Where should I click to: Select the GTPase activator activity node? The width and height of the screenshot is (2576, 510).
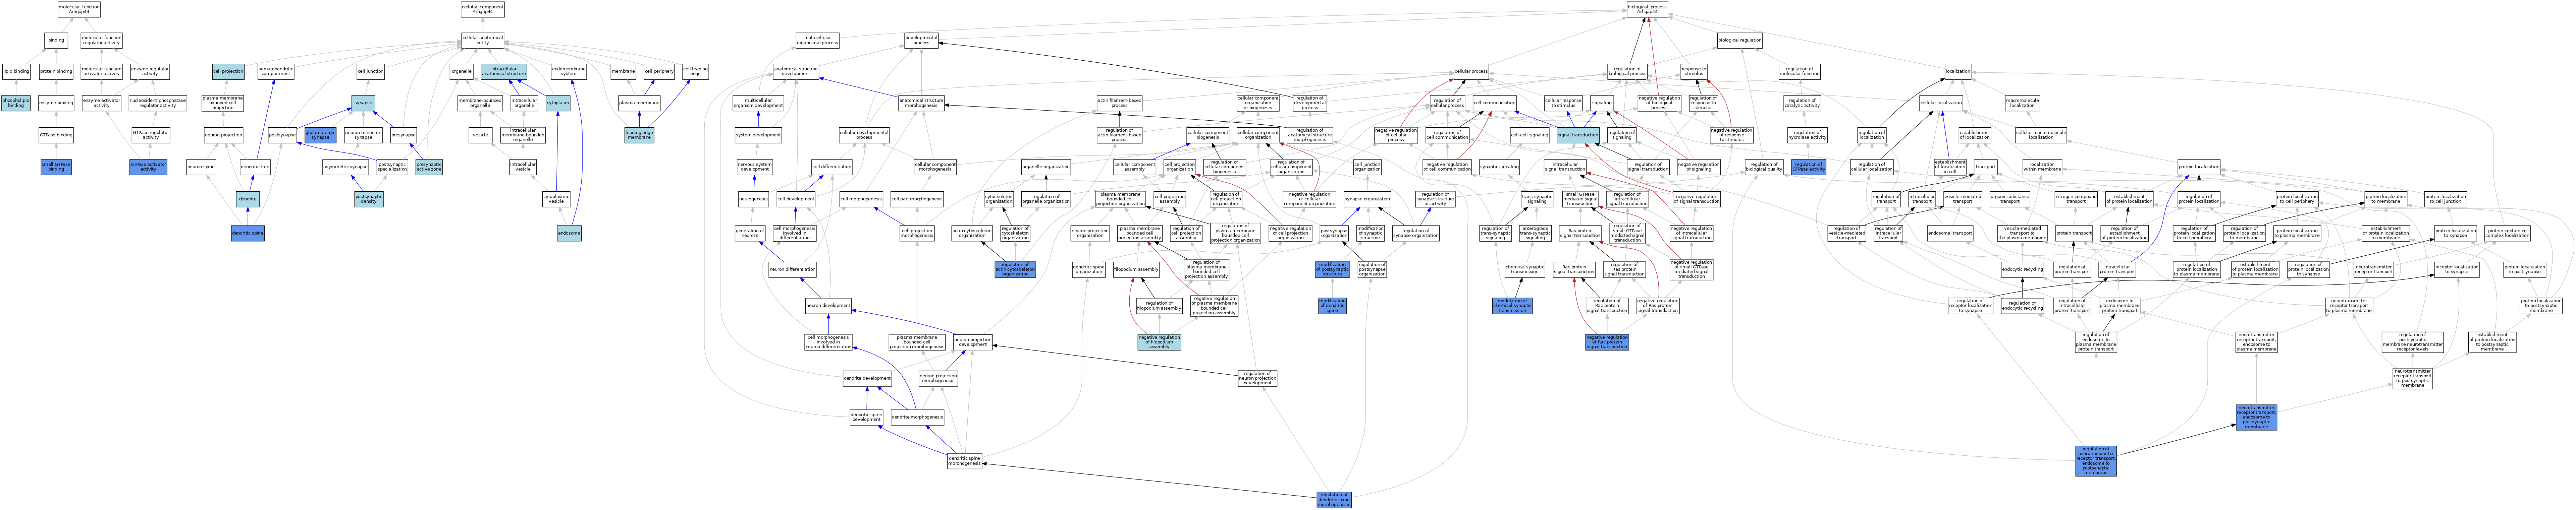point(148,168)
